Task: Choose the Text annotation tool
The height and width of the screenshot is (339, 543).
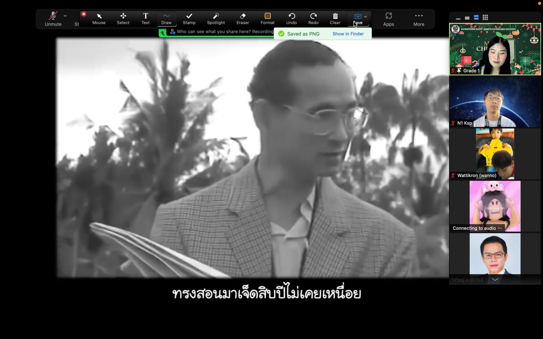Action: pyautogui.click(x=145, y=19)
